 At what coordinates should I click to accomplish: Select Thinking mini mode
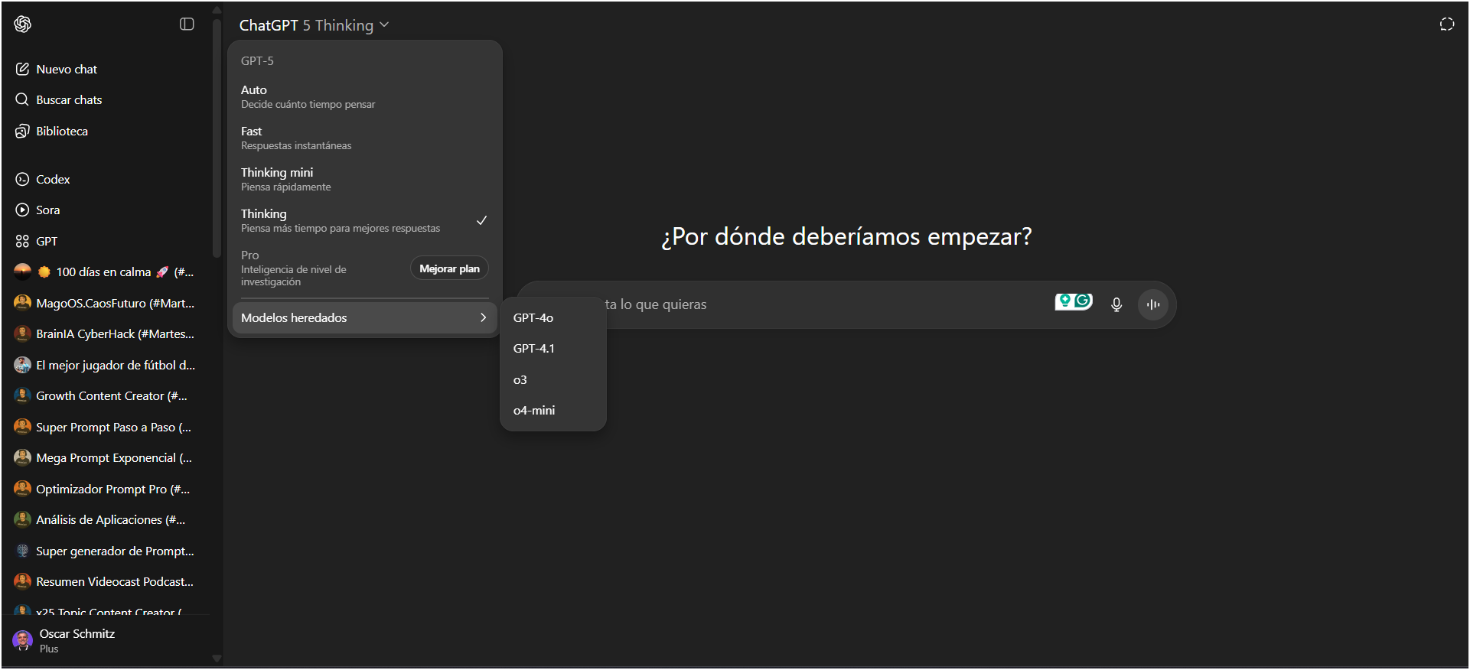pyautogui.click(x=364, y=179)
